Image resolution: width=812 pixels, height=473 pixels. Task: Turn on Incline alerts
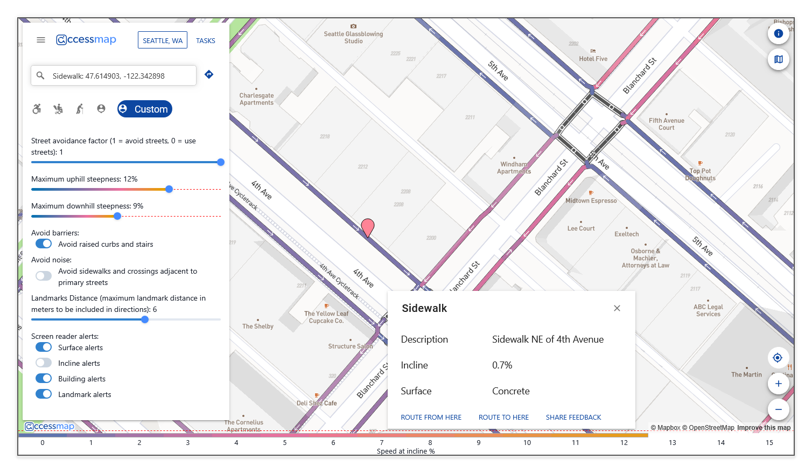coord(44,363)
